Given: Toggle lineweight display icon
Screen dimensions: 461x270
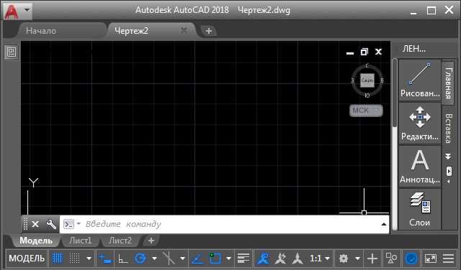Looking at the screenshot, I should pos(243,259).
